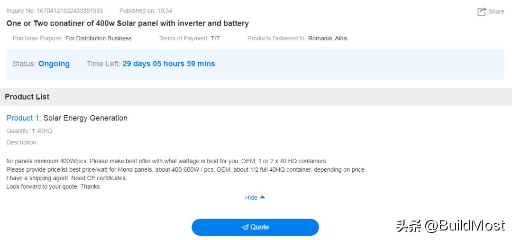Click the Ongoing status text
Image resolution: width=512 pixels, height=240 pixels.
[54, 64]
